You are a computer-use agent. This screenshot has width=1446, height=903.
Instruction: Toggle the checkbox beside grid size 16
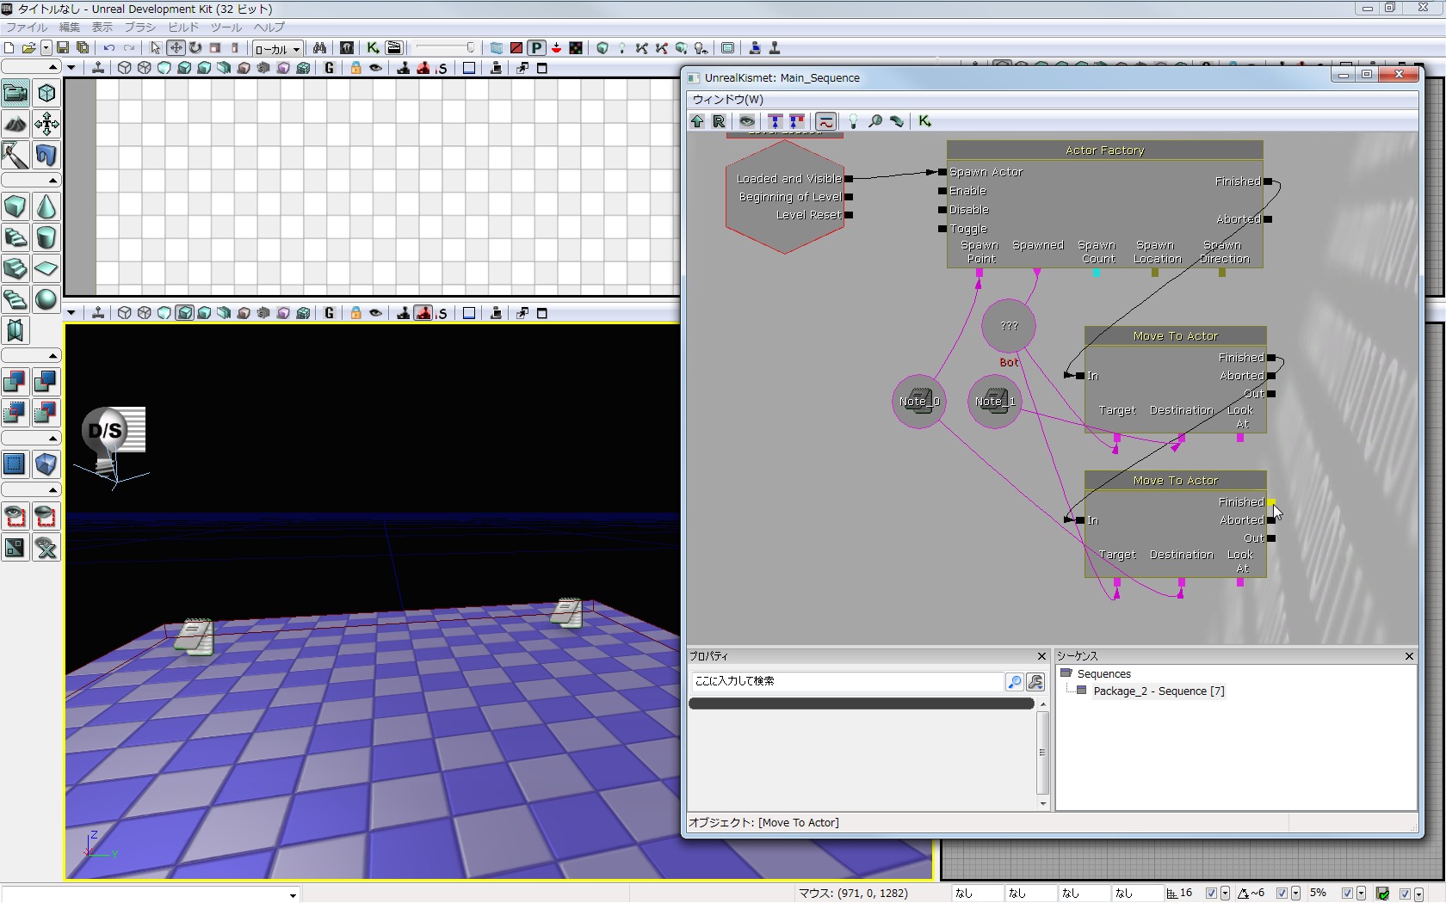click(x=1211, y=894)
